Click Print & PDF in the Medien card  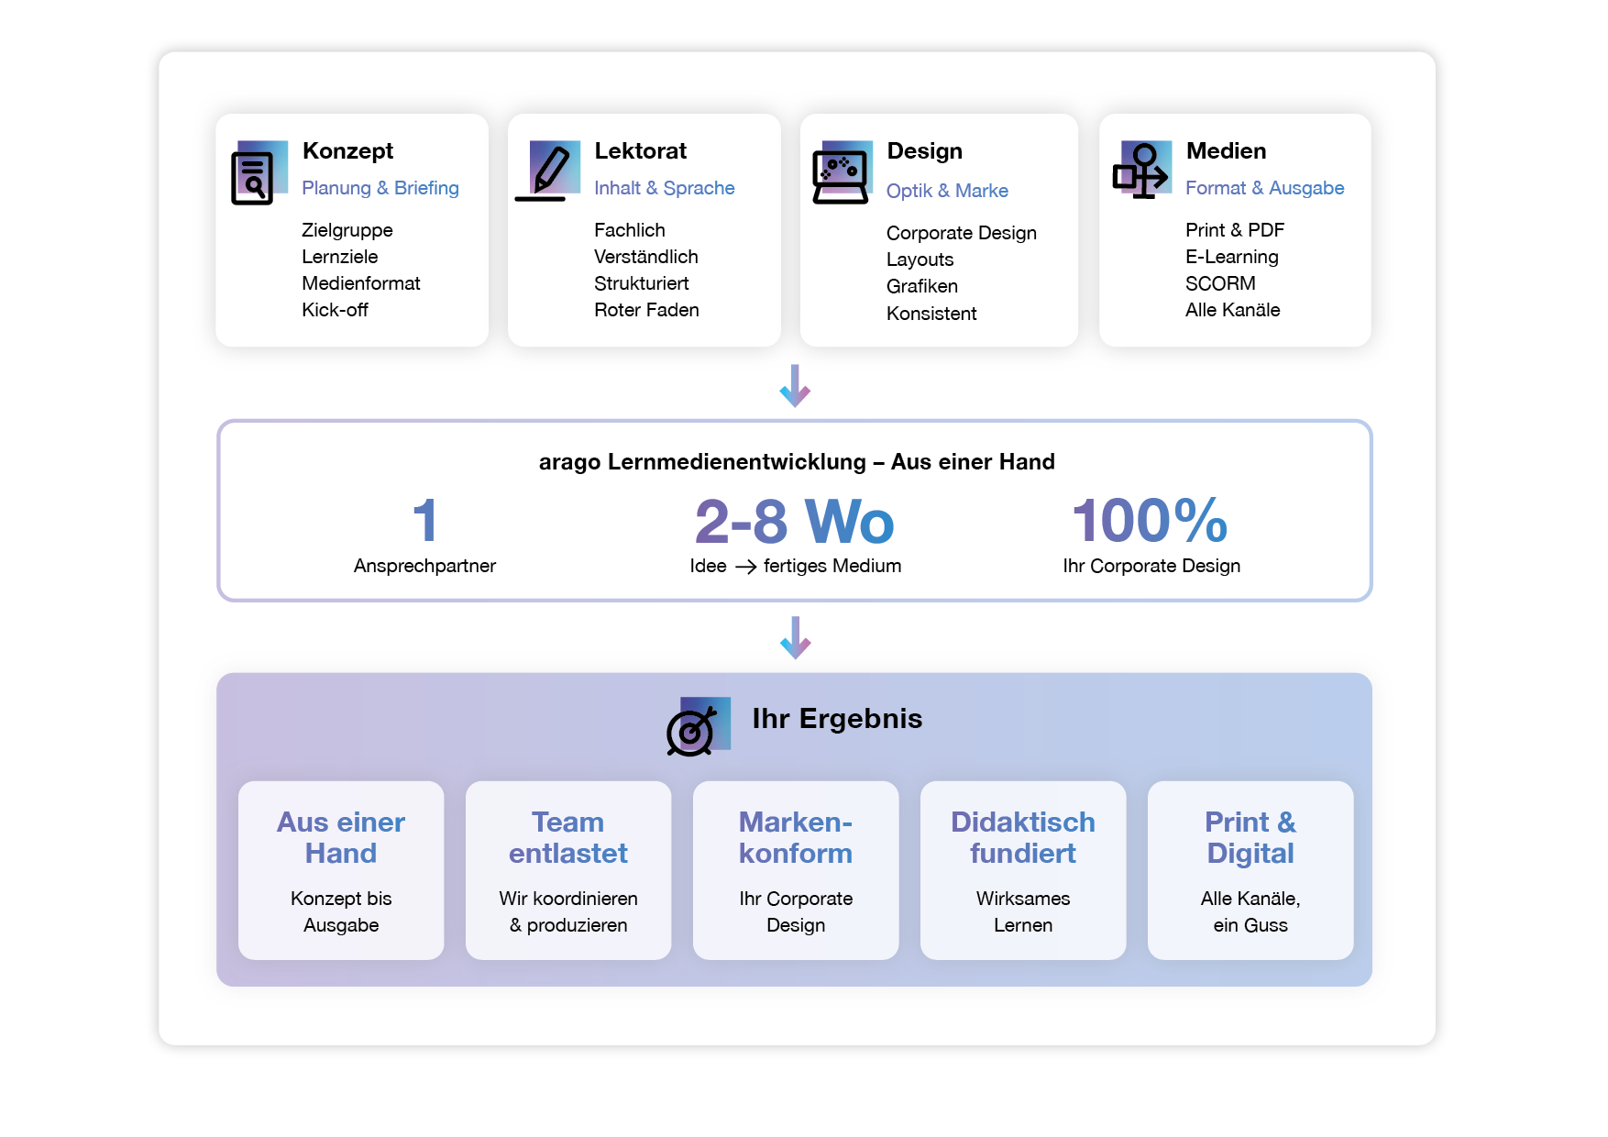[x=1235, y=230]
